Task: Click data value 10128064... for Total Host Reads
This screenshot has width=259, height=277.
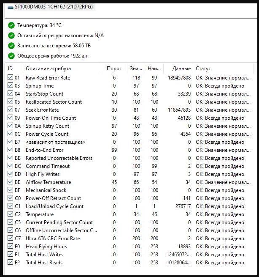Action: (x=179, y=263)
